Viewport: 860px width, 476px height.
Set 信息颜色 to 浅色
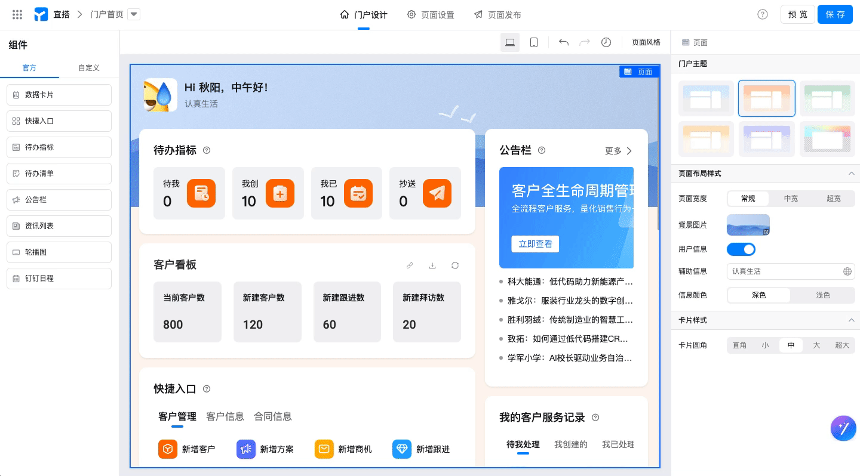point(823,295)
